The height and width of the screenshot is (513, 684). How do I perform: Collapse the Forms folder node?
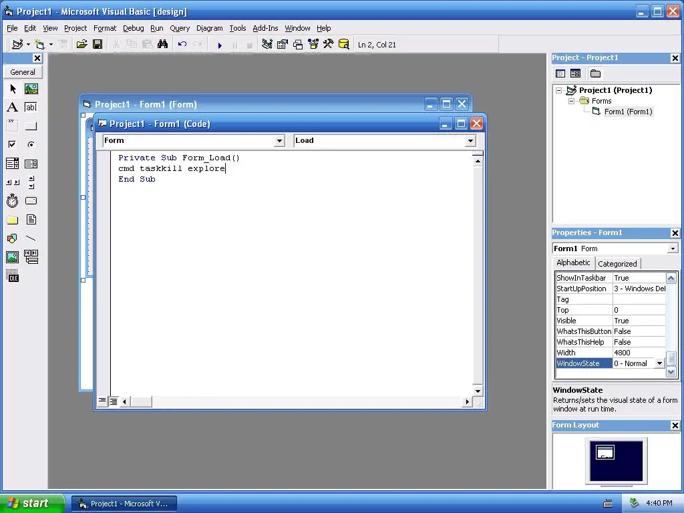(x=572, y=101)
